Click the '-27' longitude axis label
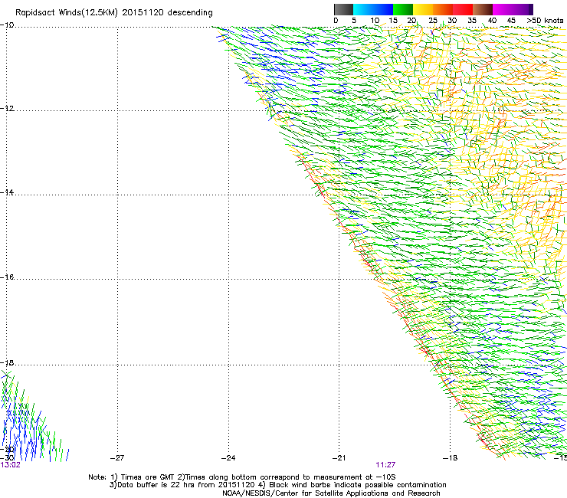Screen dimensions: 567x498 coord(117,458)
